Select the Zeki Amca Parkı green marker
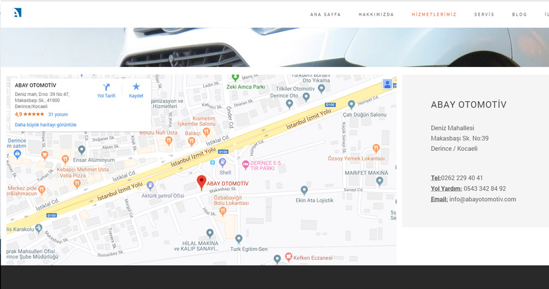 235,78
